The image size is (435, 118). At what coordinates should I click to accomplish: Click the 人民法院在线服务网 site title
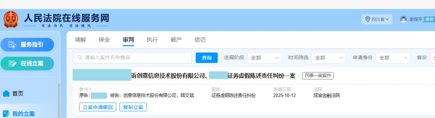tap(67, 18)
